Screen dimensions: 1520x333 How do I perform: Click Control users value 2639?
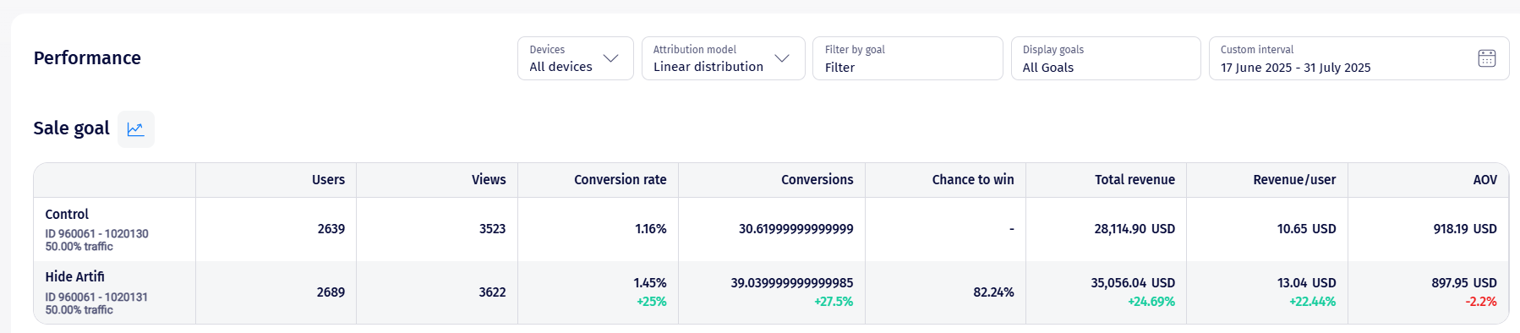pyautogui.click(x=331, y=229)
